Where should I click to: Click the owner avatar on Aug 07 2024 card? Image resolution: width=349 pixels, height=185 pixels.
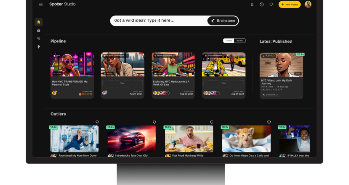click(x=105, y=92)
